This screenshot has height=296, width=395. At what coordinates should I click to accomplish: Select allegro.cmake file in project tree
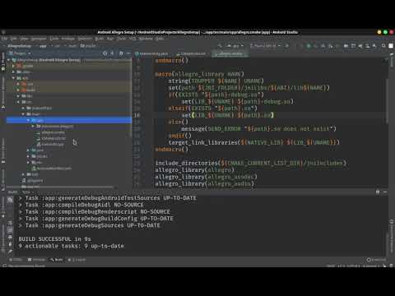click(51, 132)
